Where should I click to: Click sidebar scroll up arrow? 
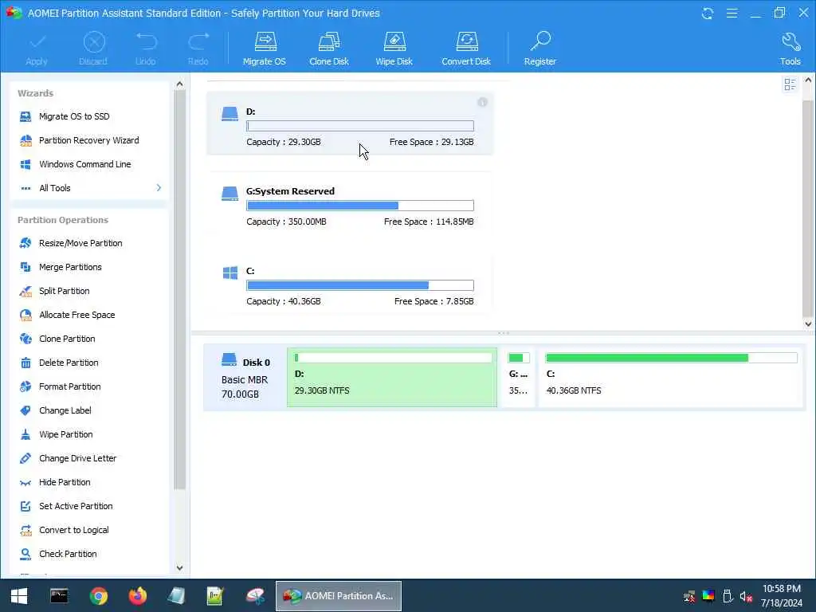point(179,84)
